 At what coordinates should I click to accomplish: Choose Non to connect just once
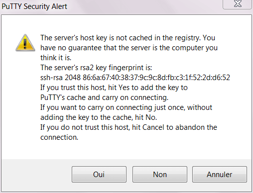click(x=160, y=174)
